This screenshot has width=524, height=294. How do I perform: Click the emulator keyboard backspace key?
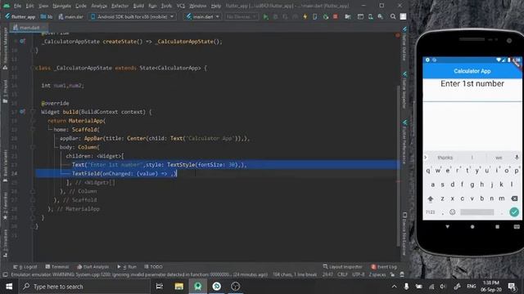[514, 198]
